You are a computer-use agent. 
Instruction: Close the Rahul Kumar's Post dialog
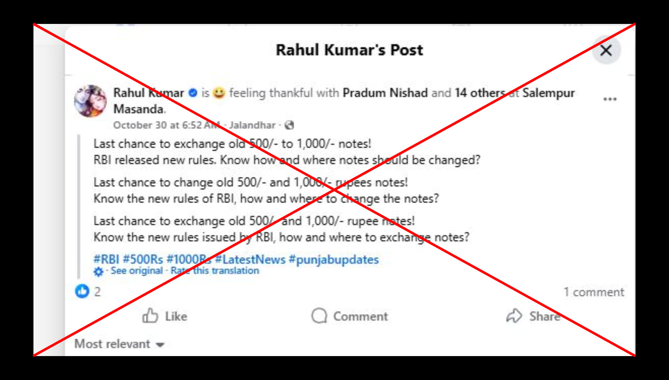tap(606, 50)
